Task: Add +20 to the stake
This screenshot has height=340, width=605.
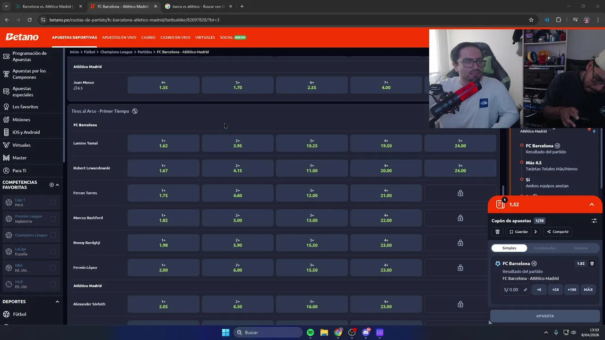Action: 555,289
